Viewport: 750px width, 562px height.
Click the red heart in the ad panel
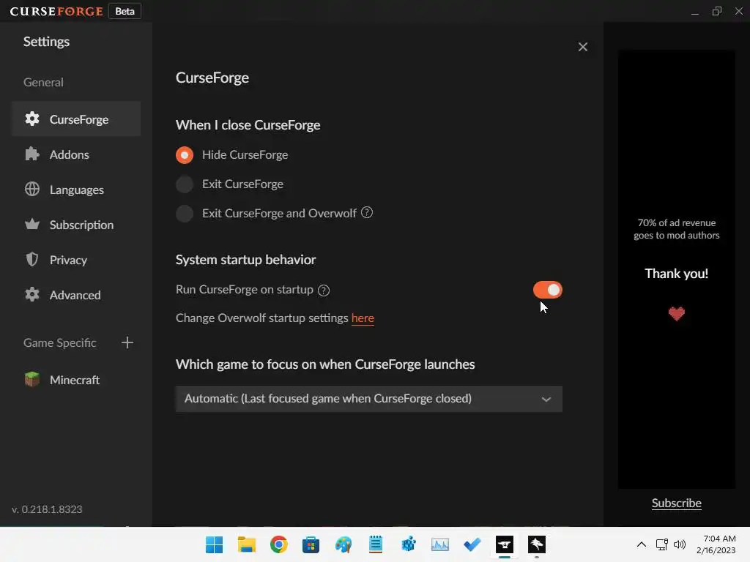pos(676,313)
